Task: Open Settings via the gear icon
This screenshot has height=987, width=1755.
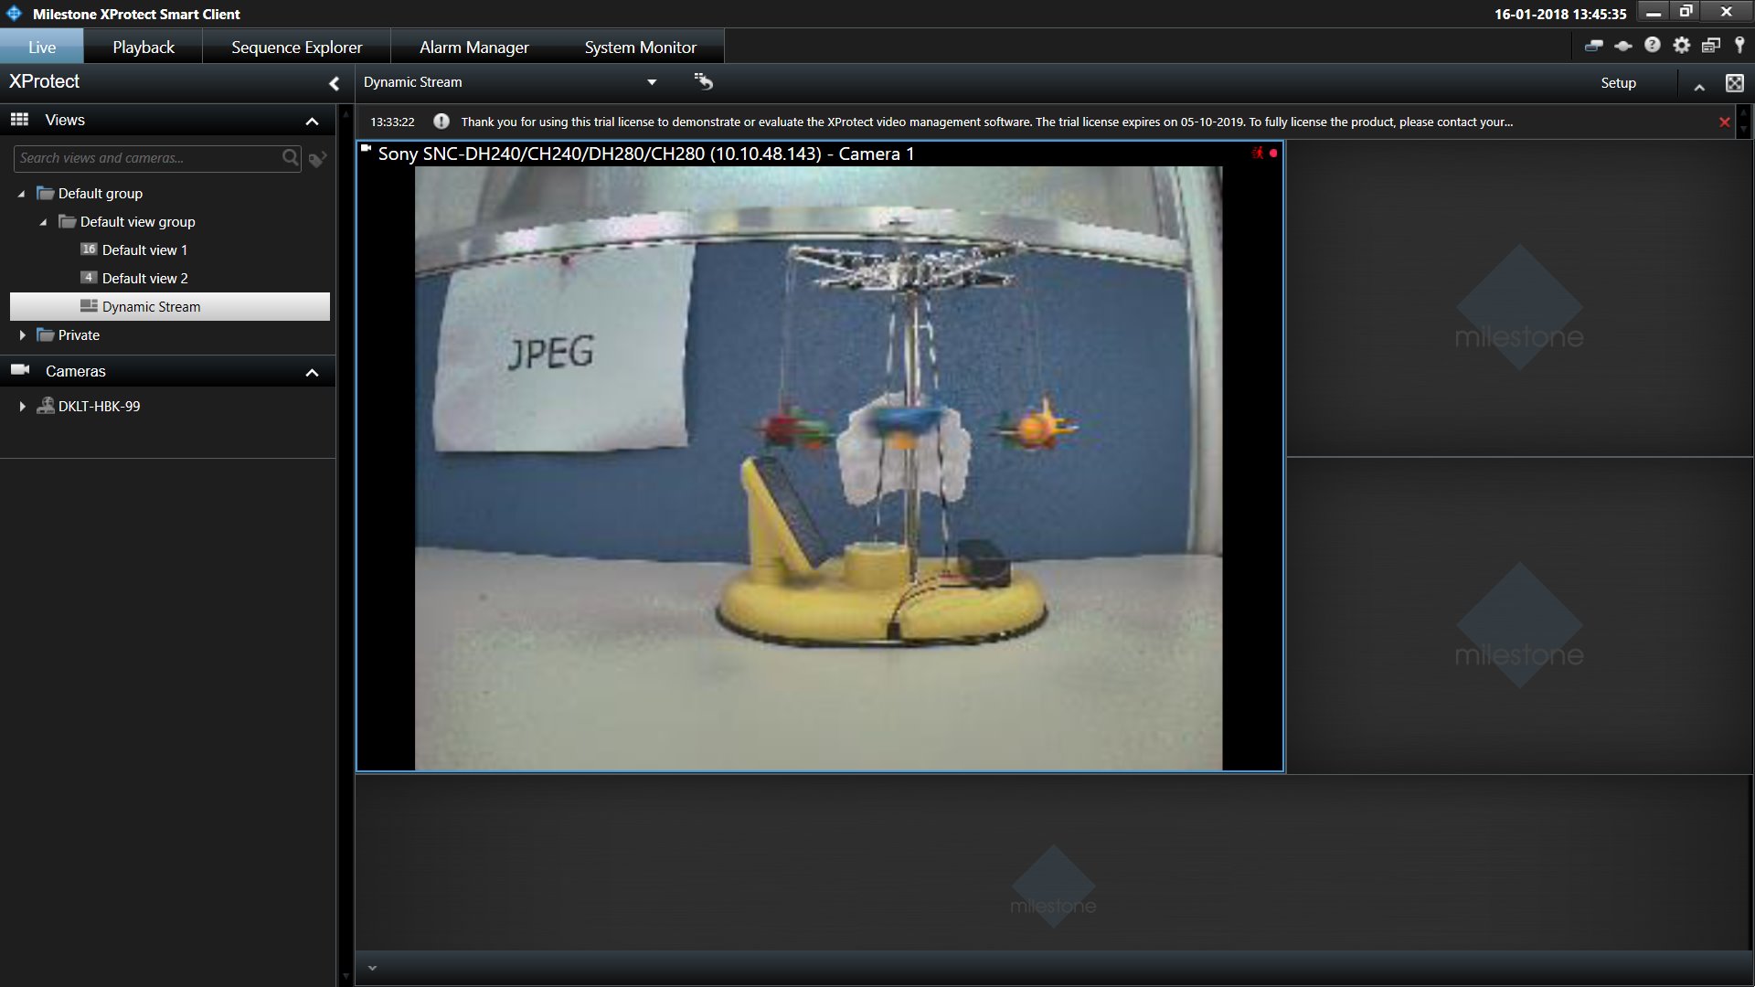Action: (1682, 45)
